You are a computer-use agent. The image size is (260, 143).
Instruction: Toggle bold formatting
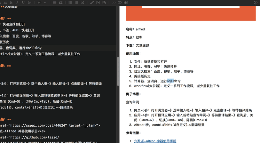11,2
